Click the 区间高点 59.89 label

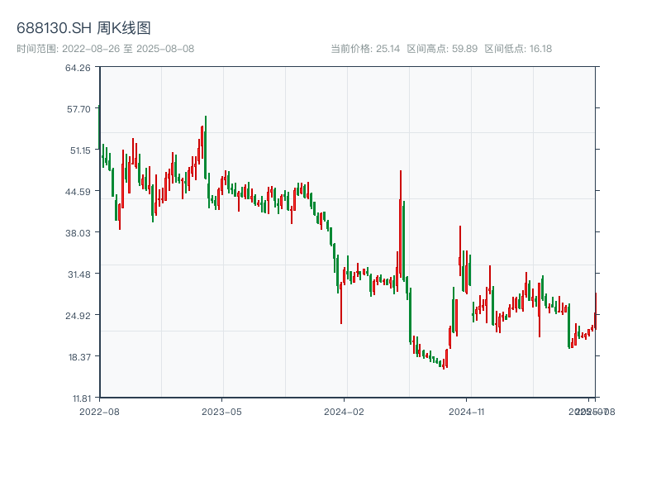point(442,49)
